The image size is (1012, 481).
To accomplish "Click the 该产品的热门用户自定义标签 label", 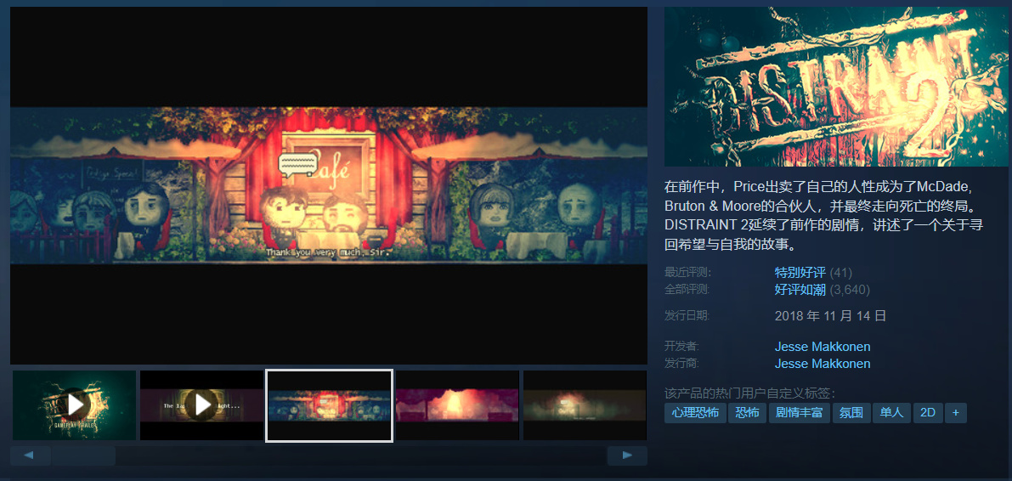I will point(749,393).
